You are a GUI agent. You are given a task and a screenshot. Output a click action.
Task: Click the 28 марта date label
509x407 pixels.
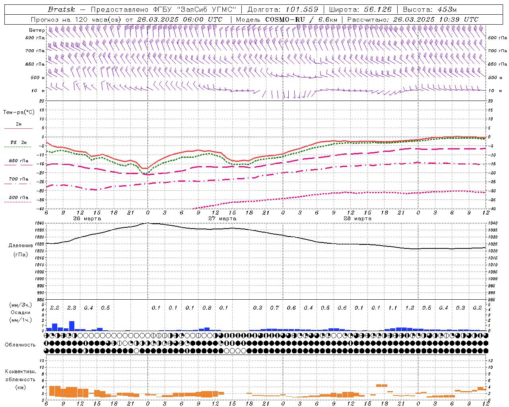357,219
